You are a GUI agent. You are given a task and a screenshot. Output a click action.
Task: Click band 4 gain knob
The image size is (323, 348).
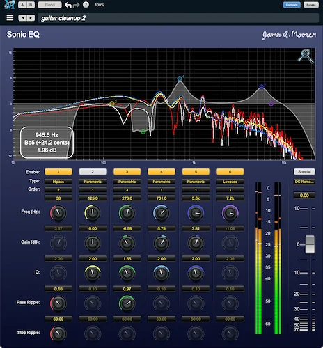[x=161, y=243]
